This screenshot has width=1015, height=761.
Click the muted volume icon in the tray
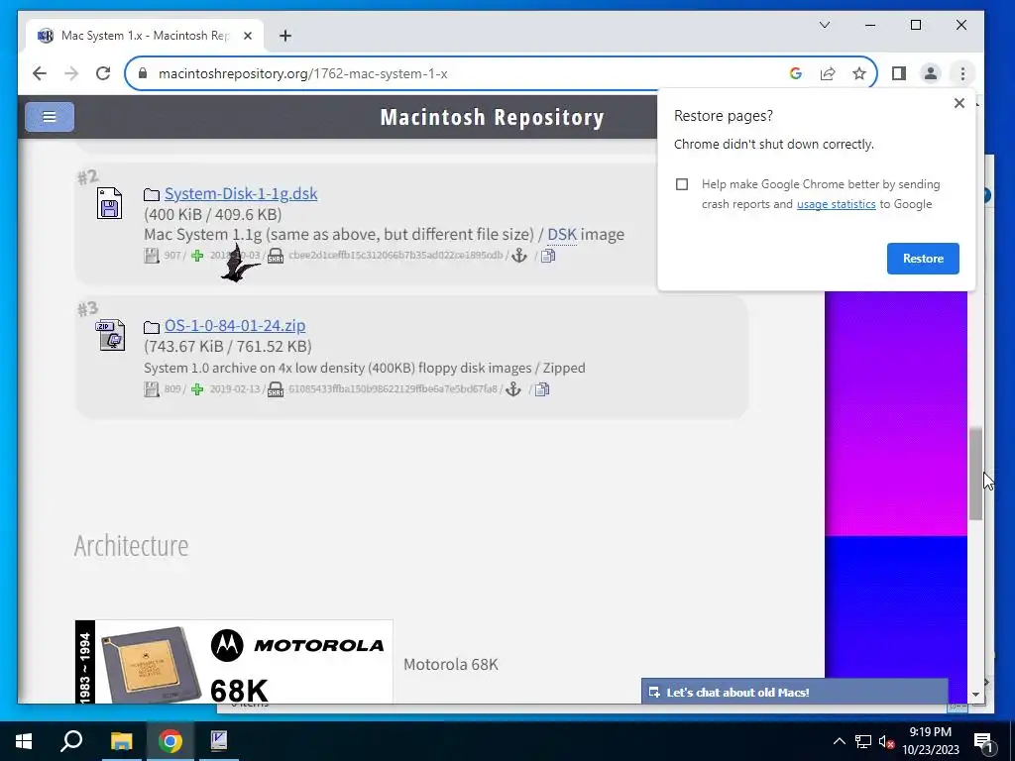point(885,741)
